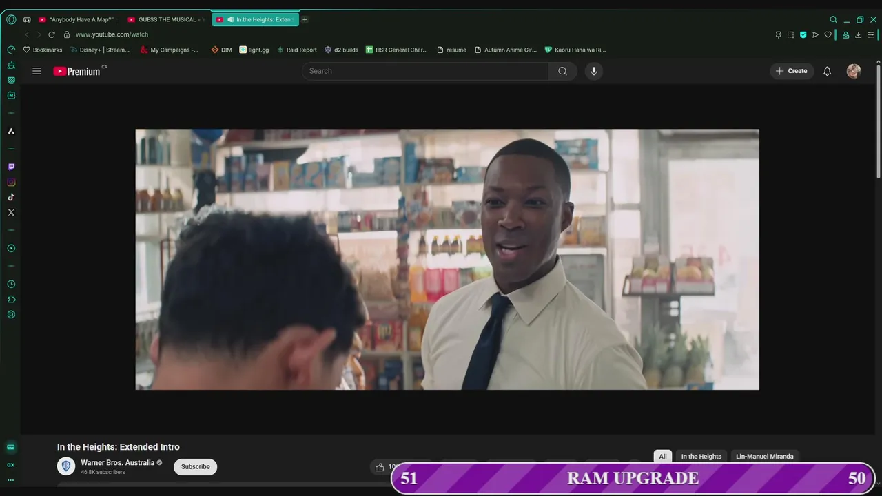Take a snapshot with the capture icon
Screen dimensions: 882x496
(790, 34)
